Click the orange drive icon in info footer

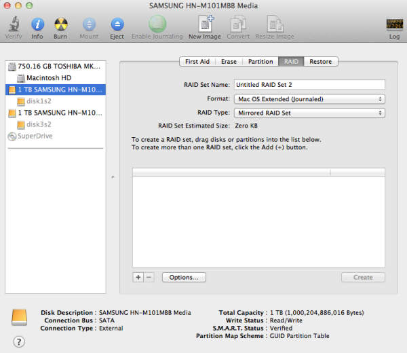coord(19,317)
